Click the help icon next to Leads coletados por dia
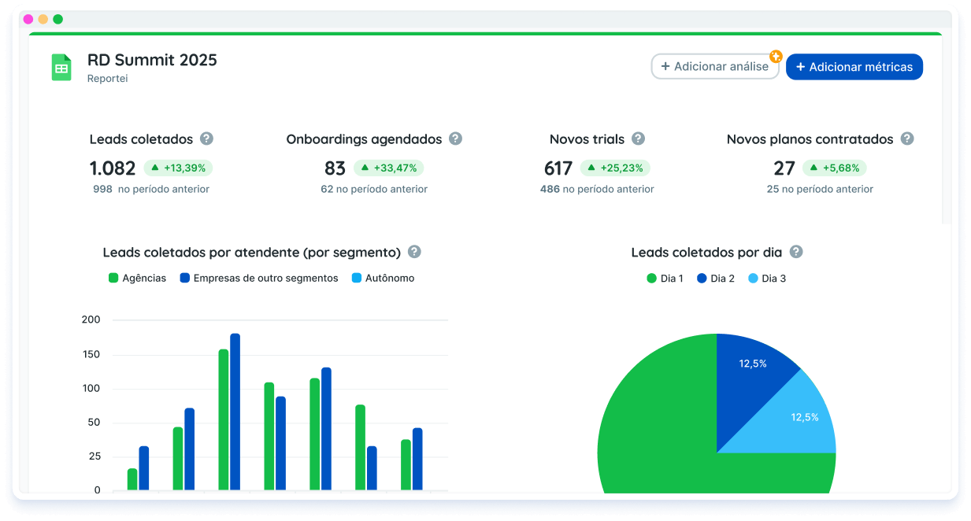 (x=795, y=252)
